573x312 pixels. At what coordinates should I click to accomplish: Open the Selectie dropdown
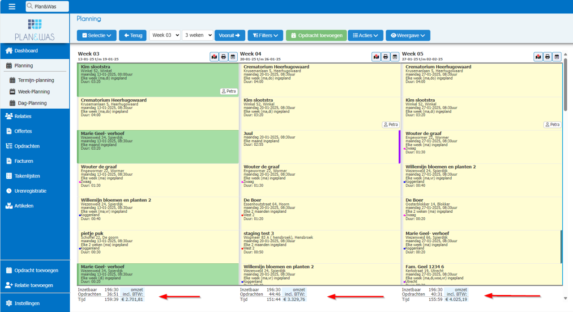coord(97,35)
